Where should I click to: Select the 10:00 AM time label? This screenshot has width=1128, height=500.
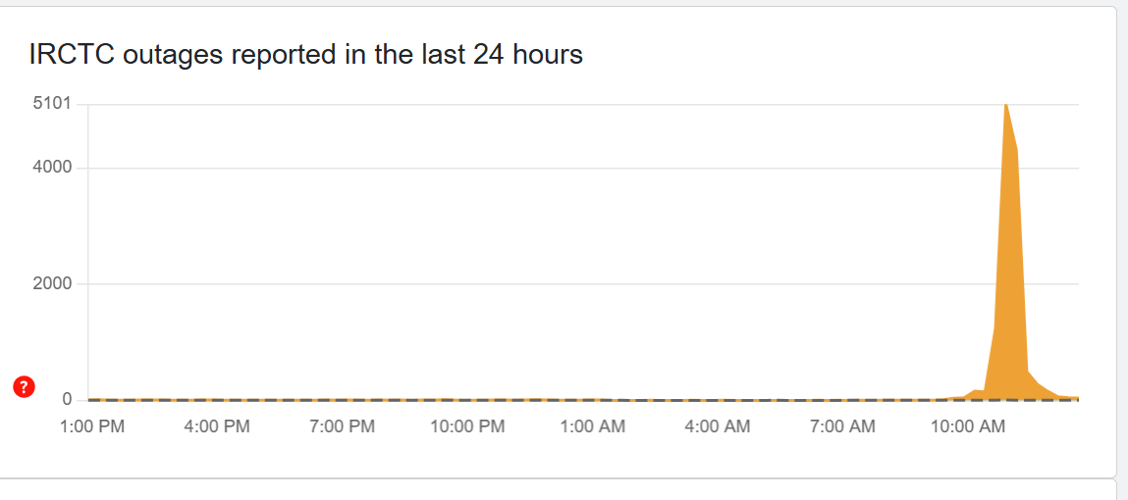tap(968, 426)
